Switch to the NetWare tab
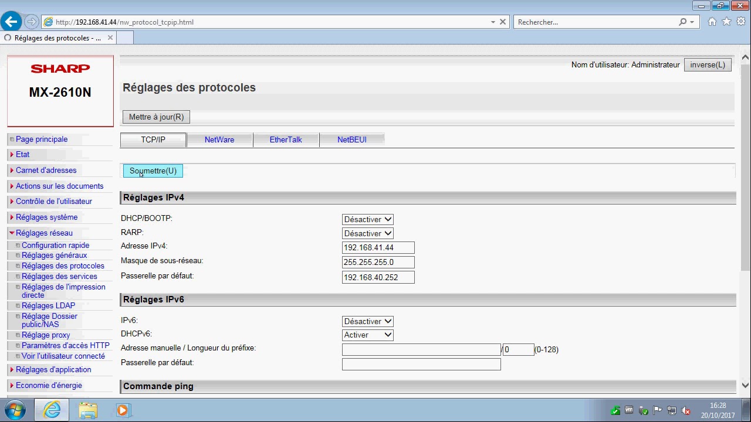This screenshot has height=422, width=751. 219,139
